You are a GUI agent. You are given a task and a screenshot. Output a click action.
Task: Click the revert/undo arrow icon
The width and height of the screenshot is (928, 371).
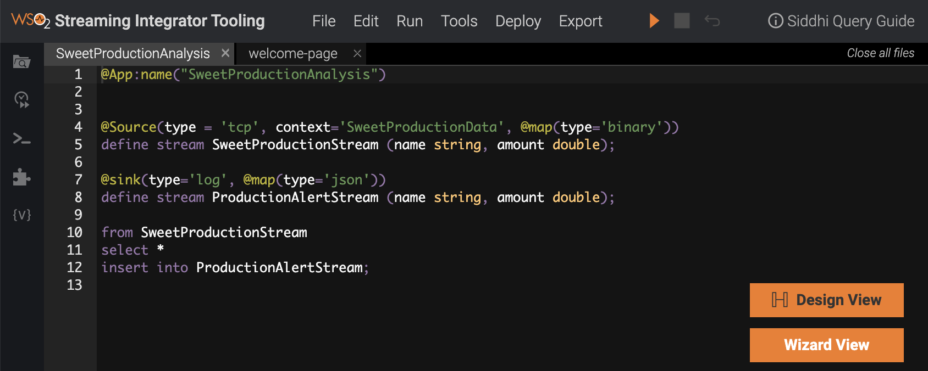coord(712,21)
